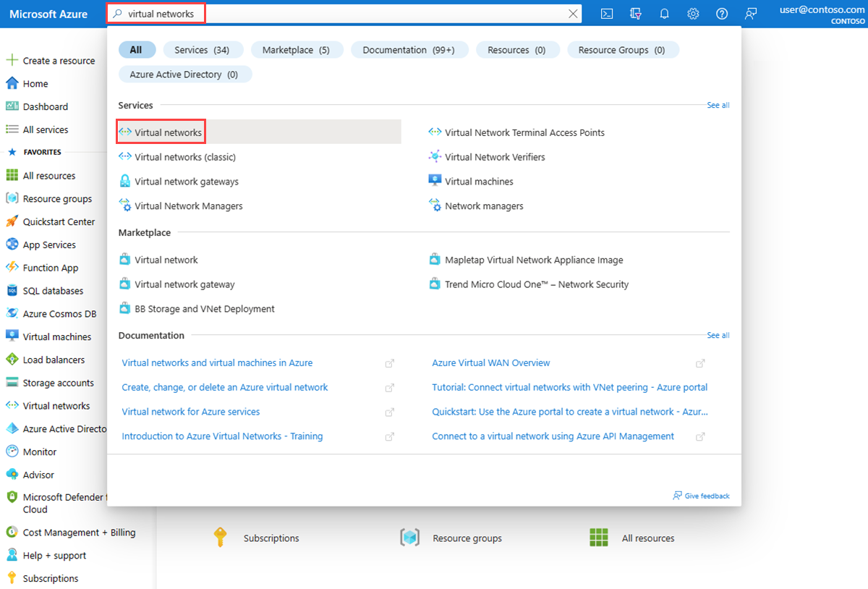Select the Services (34) filter tab

click(202, 50)
